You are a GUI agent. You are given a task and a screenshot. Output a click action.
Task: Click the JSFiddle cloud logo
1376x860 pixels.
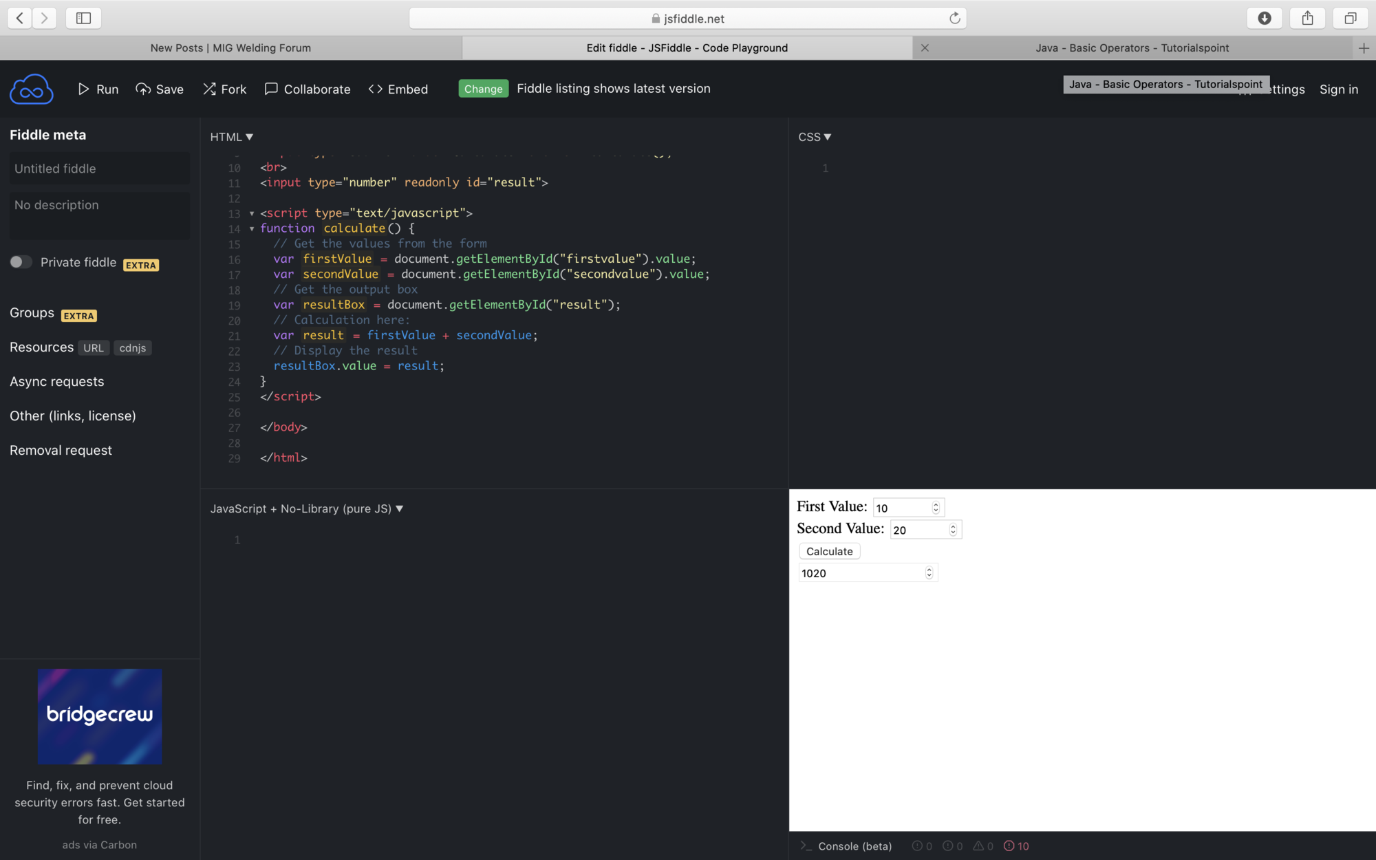(32, 89)
